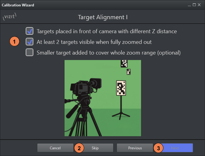This screenshot has height=156, width=205.
Task: Select the large target on the stand
Action: click(121, 88)
